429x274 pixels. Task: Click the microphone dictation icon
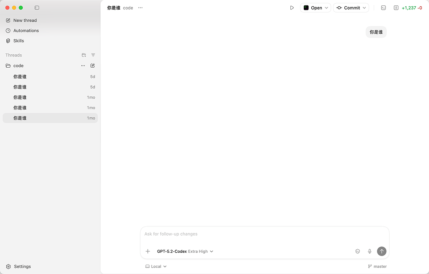pos(370,251)
